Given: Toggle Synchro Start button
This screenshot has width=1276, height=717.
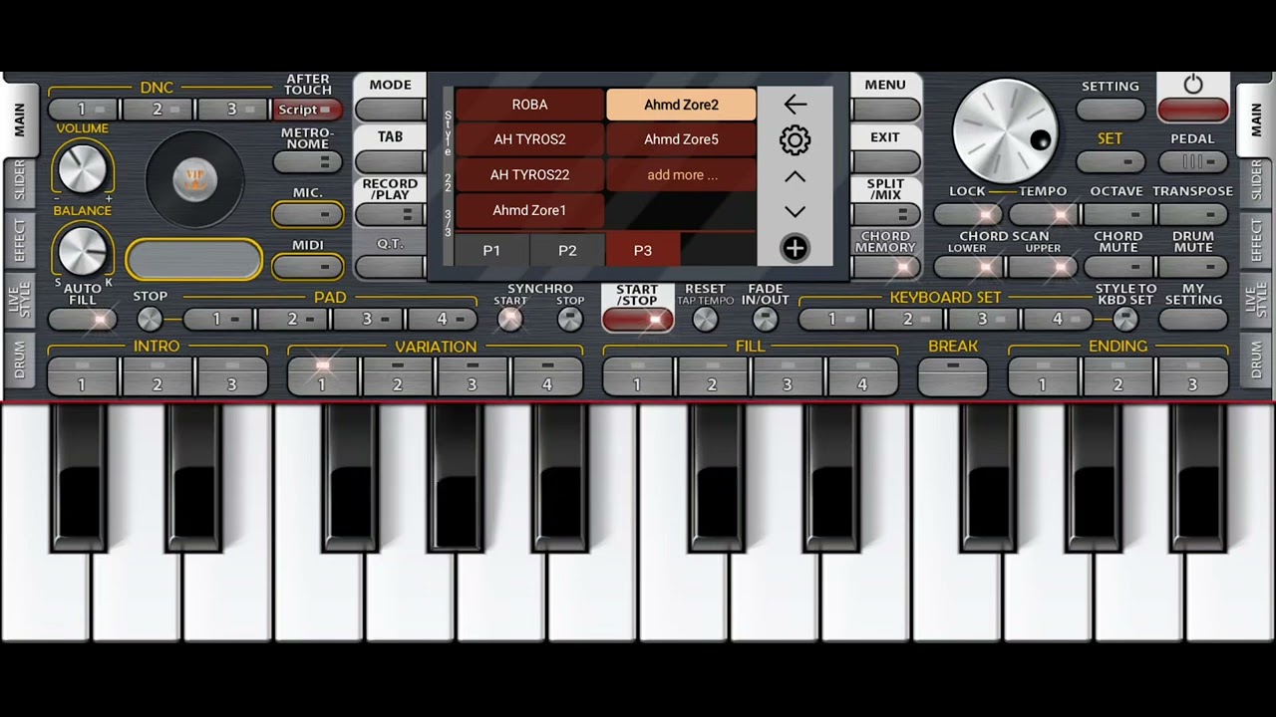Looking at the screenshot, I should (509, 319).
